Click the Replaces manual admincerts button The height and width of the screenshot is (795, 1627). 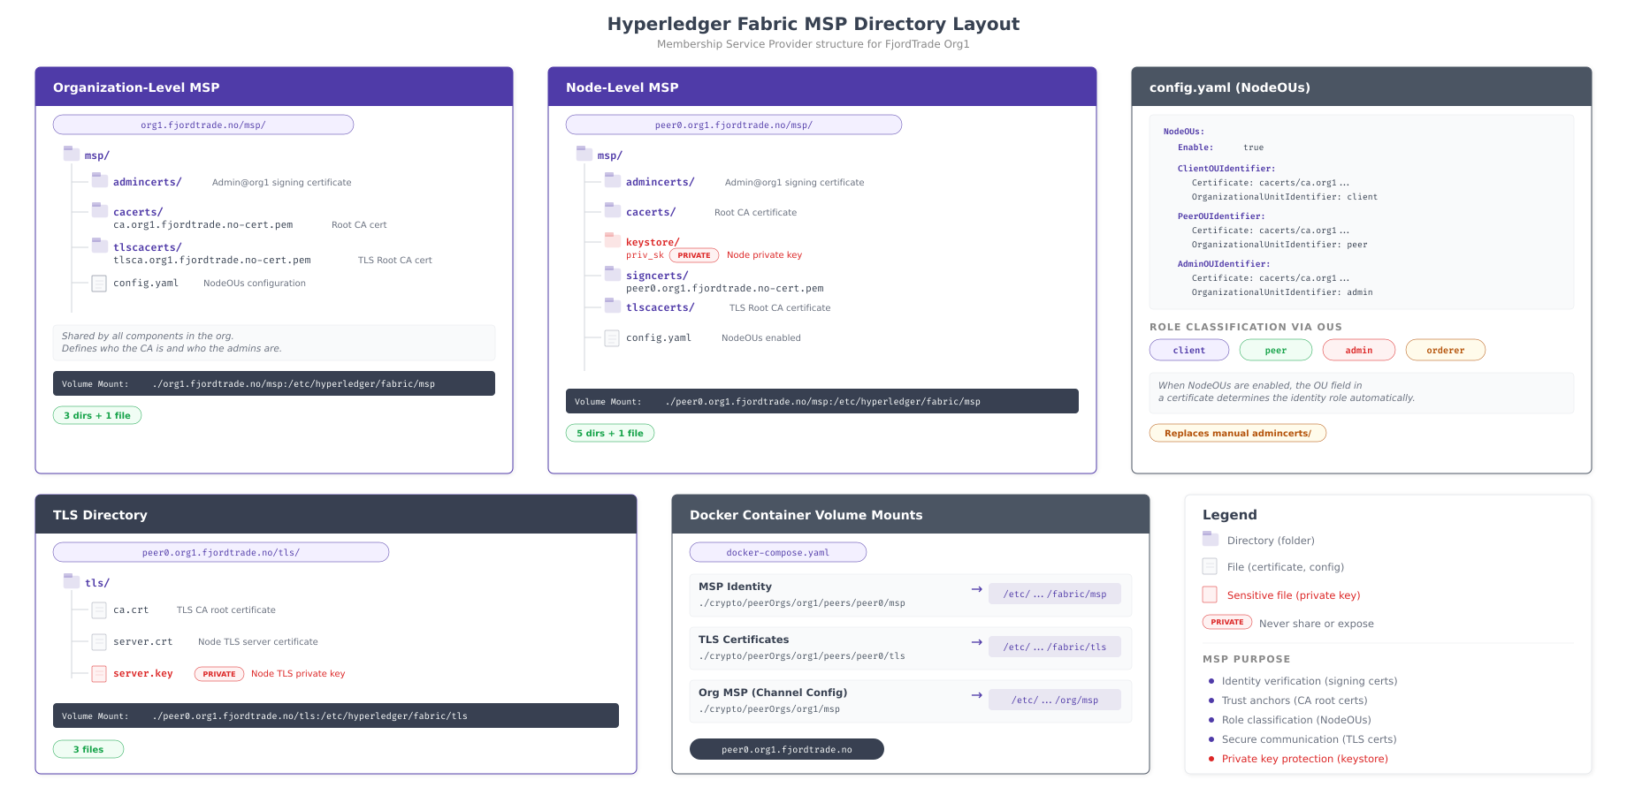point(1237,433)
